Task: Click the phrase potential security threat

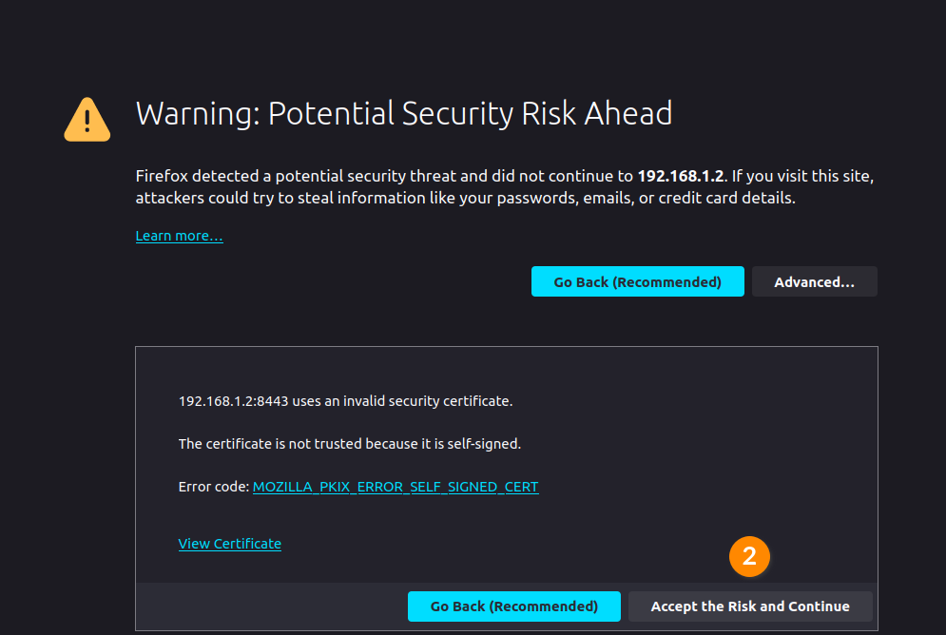Action: pyautogui.click(x=366, y=176)
